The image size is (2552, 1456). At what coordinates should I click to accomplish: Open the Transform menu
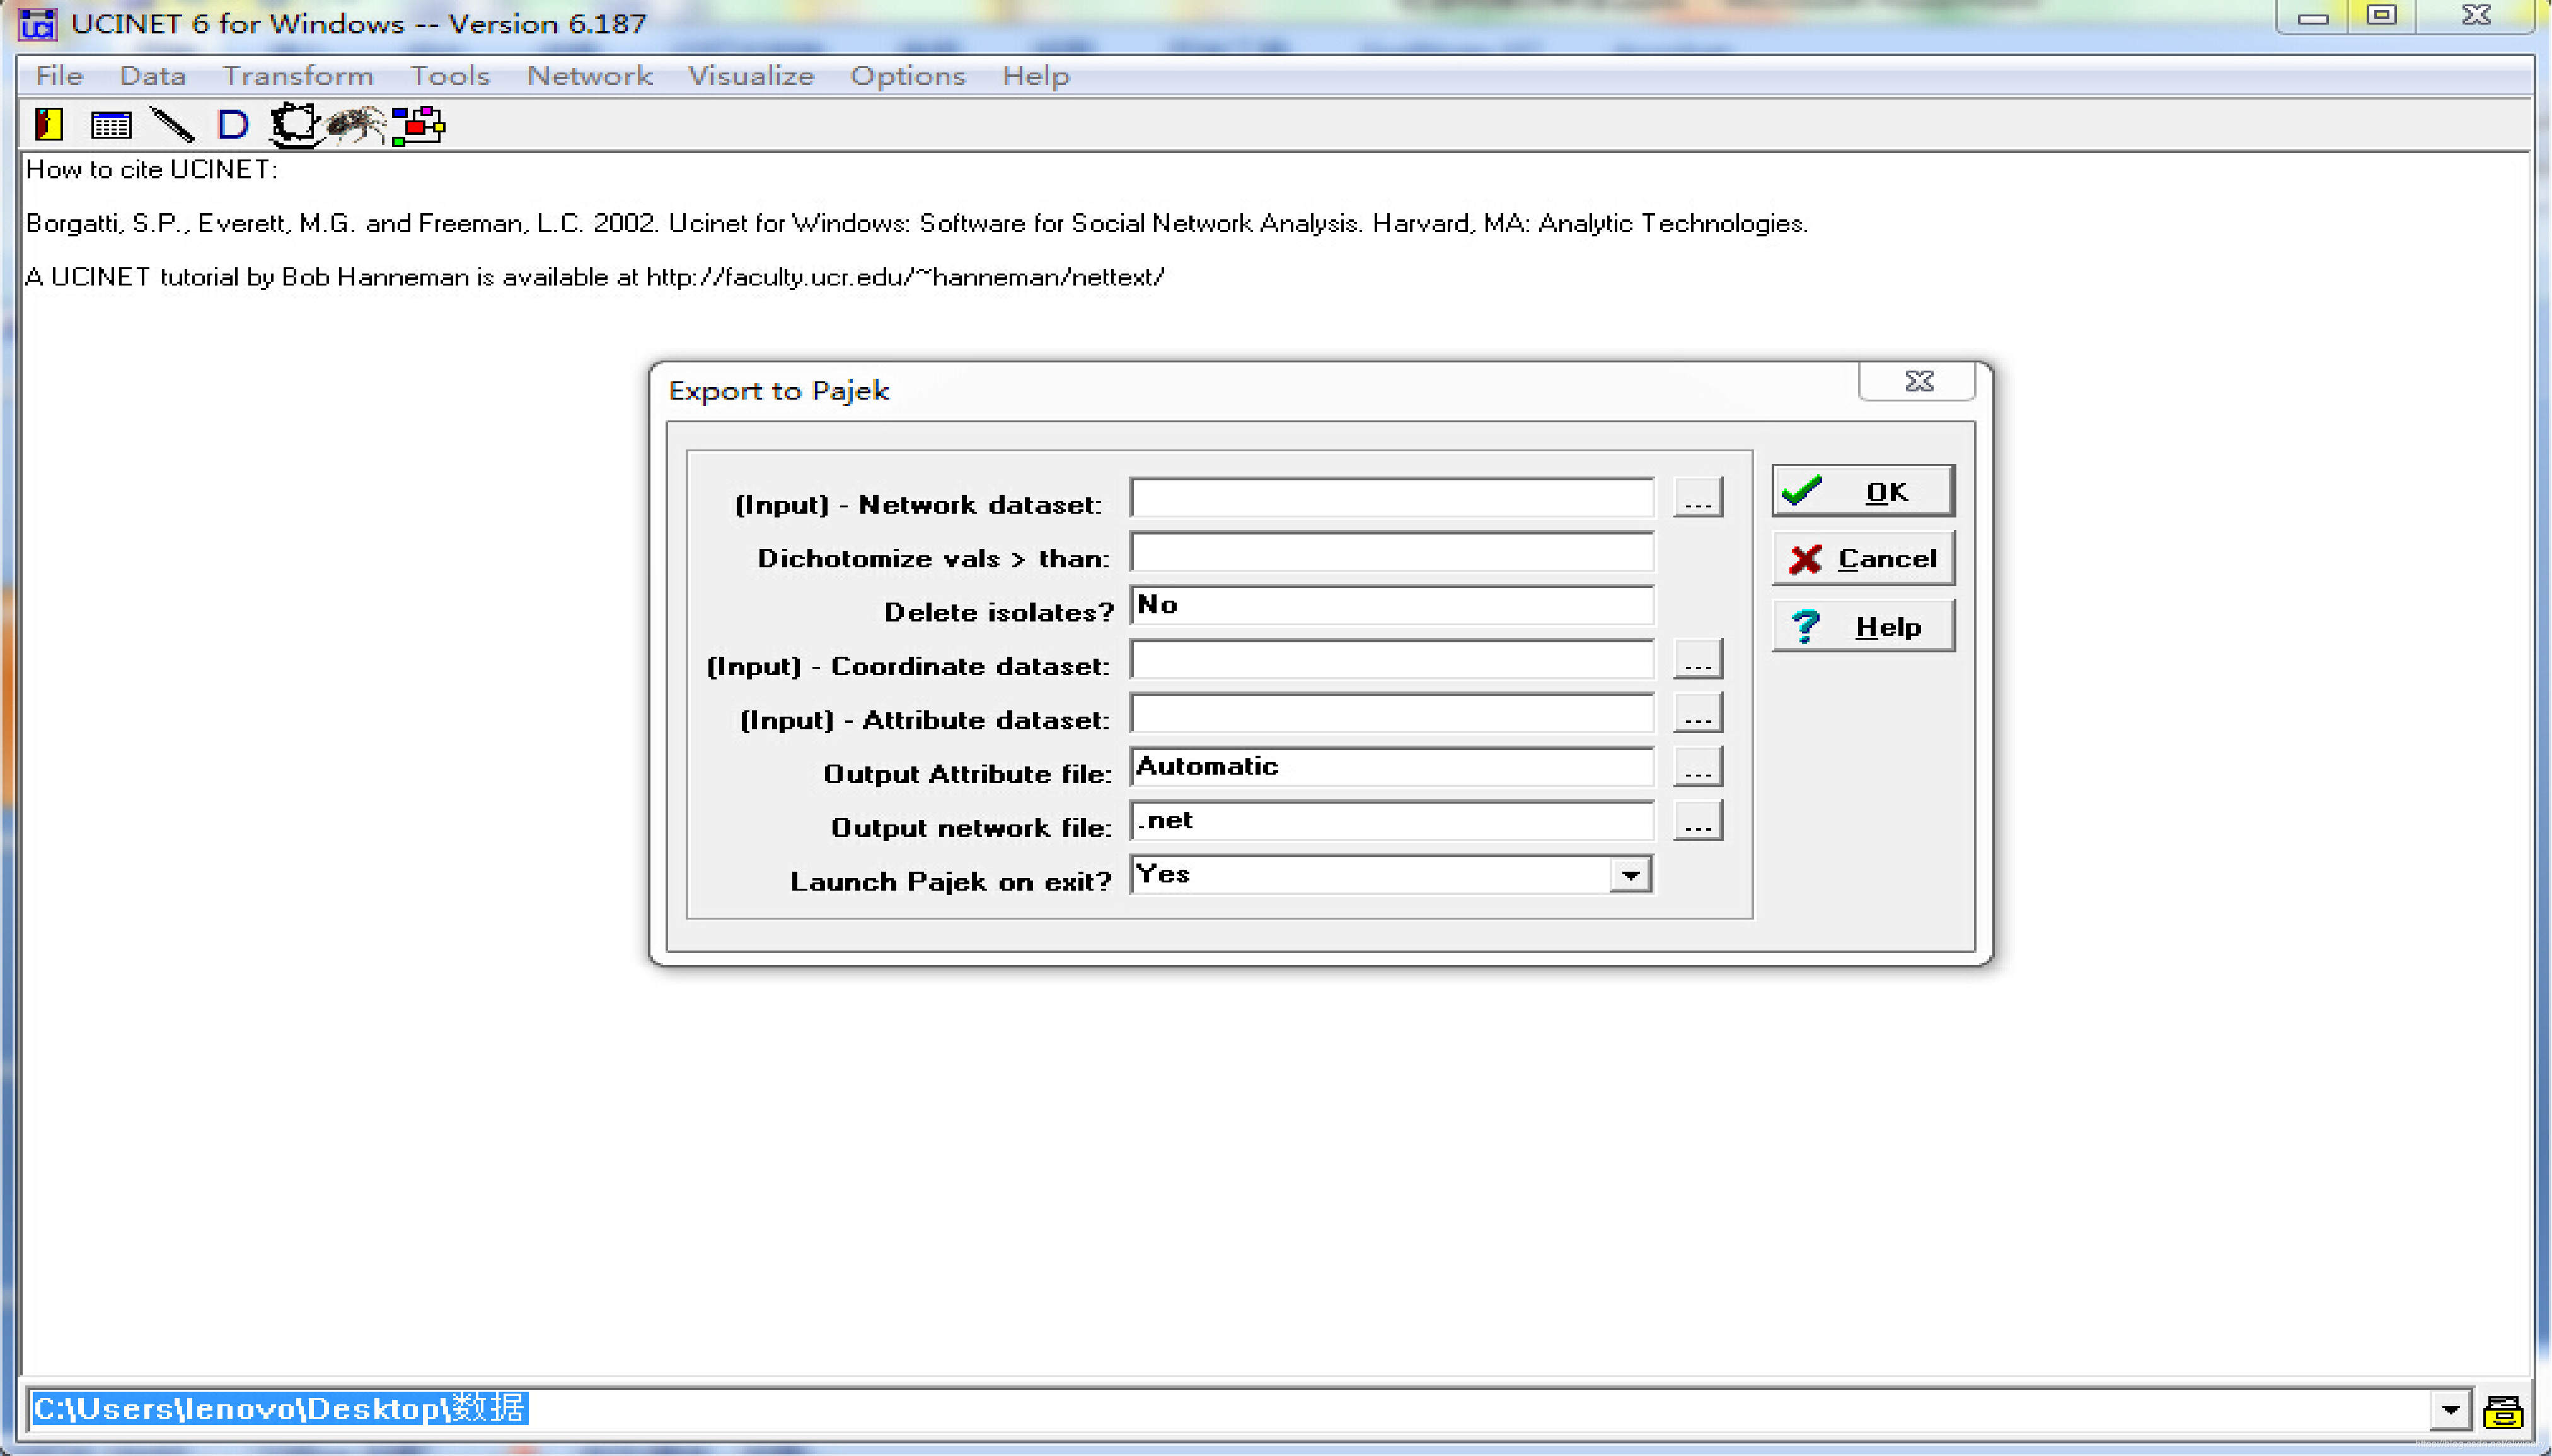tap(297, 76)
